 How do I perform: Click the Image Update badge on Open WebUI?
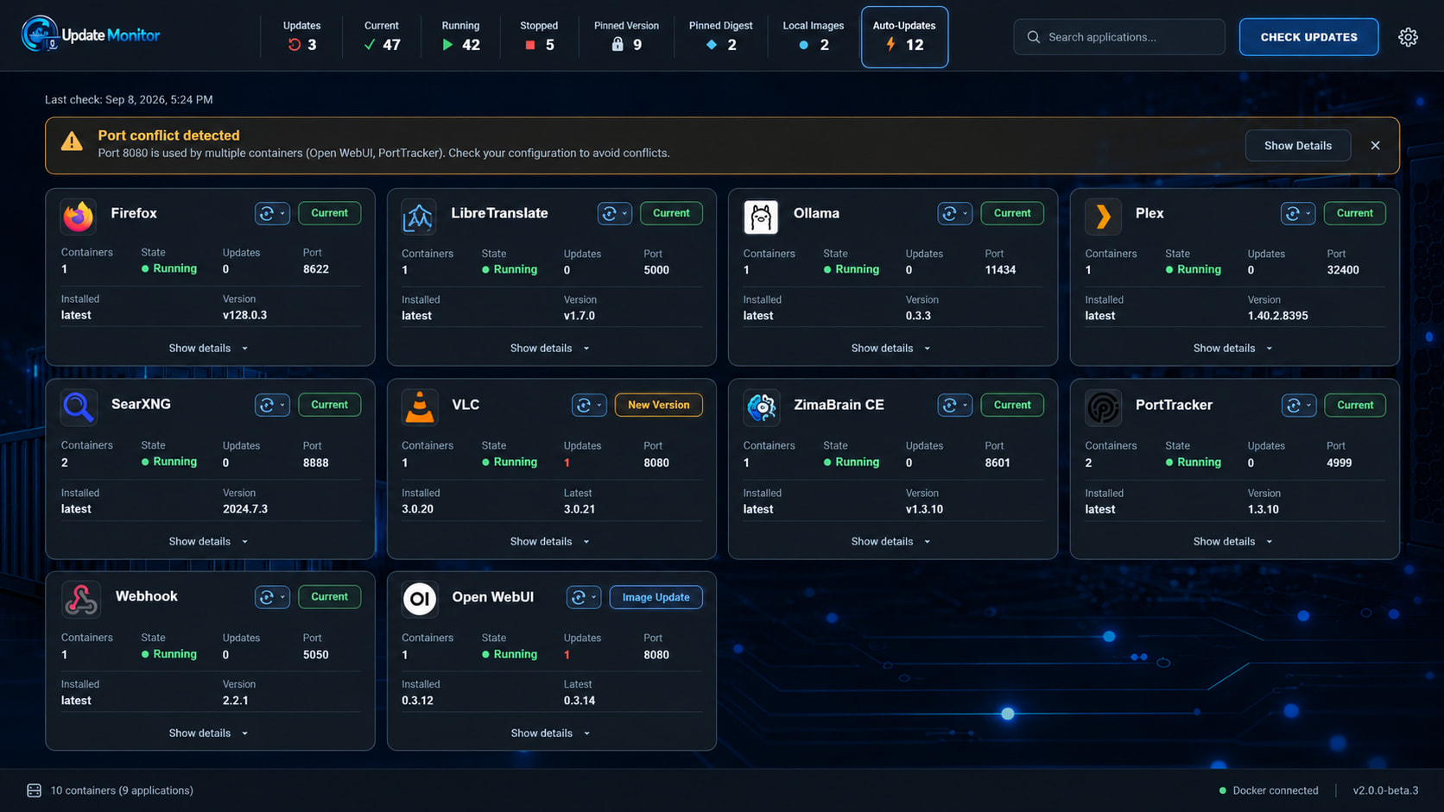[655, 597]
